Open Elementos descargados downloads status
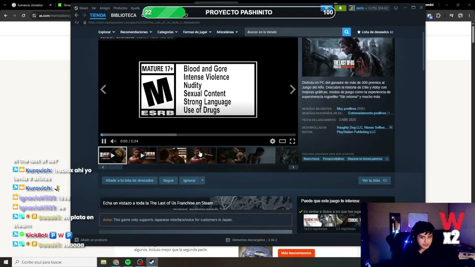The width and height of the screenshot is (475, 267). point(252,240)
